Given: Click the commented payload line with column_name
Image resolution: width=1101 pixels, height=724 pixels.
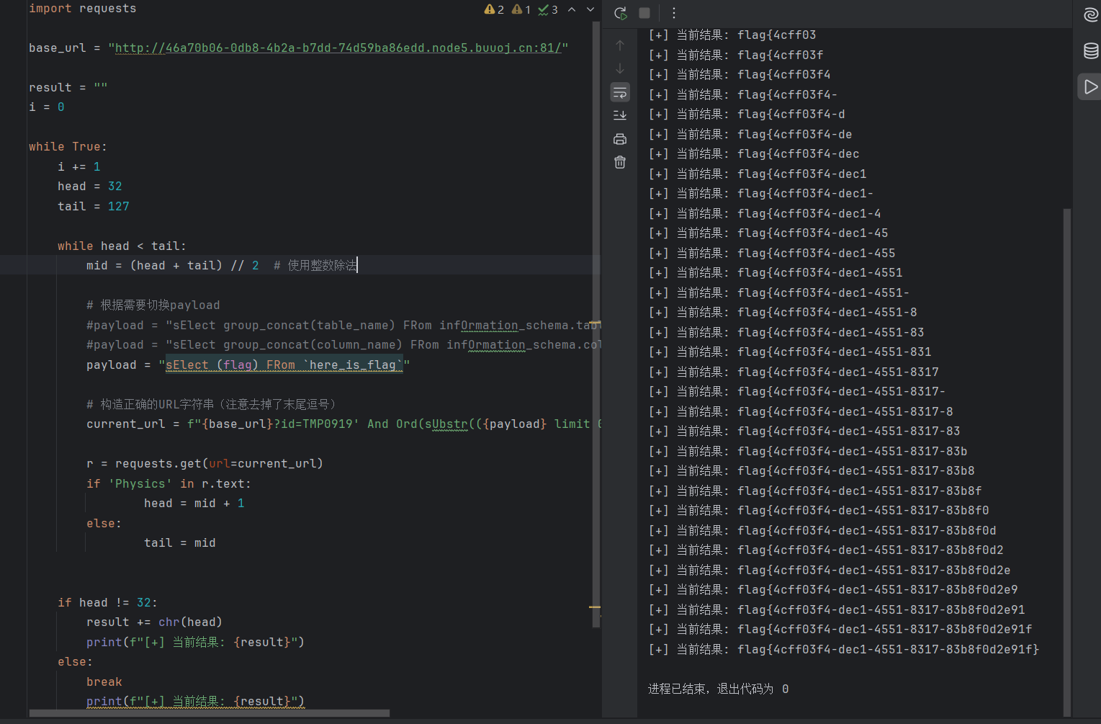Looking at the screenshot, I should point(343,345).
